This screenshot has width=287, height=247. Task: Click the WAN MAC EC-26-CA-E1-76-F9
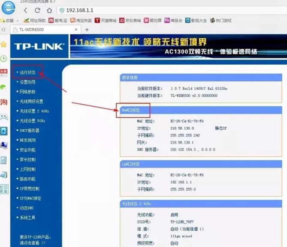coord(187,121)
